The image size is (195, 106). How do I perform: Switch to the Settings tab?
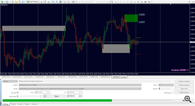pyautogui.click(x=6, y=104)
